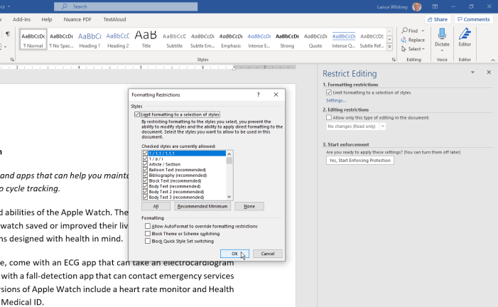Expand the Dictate options arrow

point(442,50)
